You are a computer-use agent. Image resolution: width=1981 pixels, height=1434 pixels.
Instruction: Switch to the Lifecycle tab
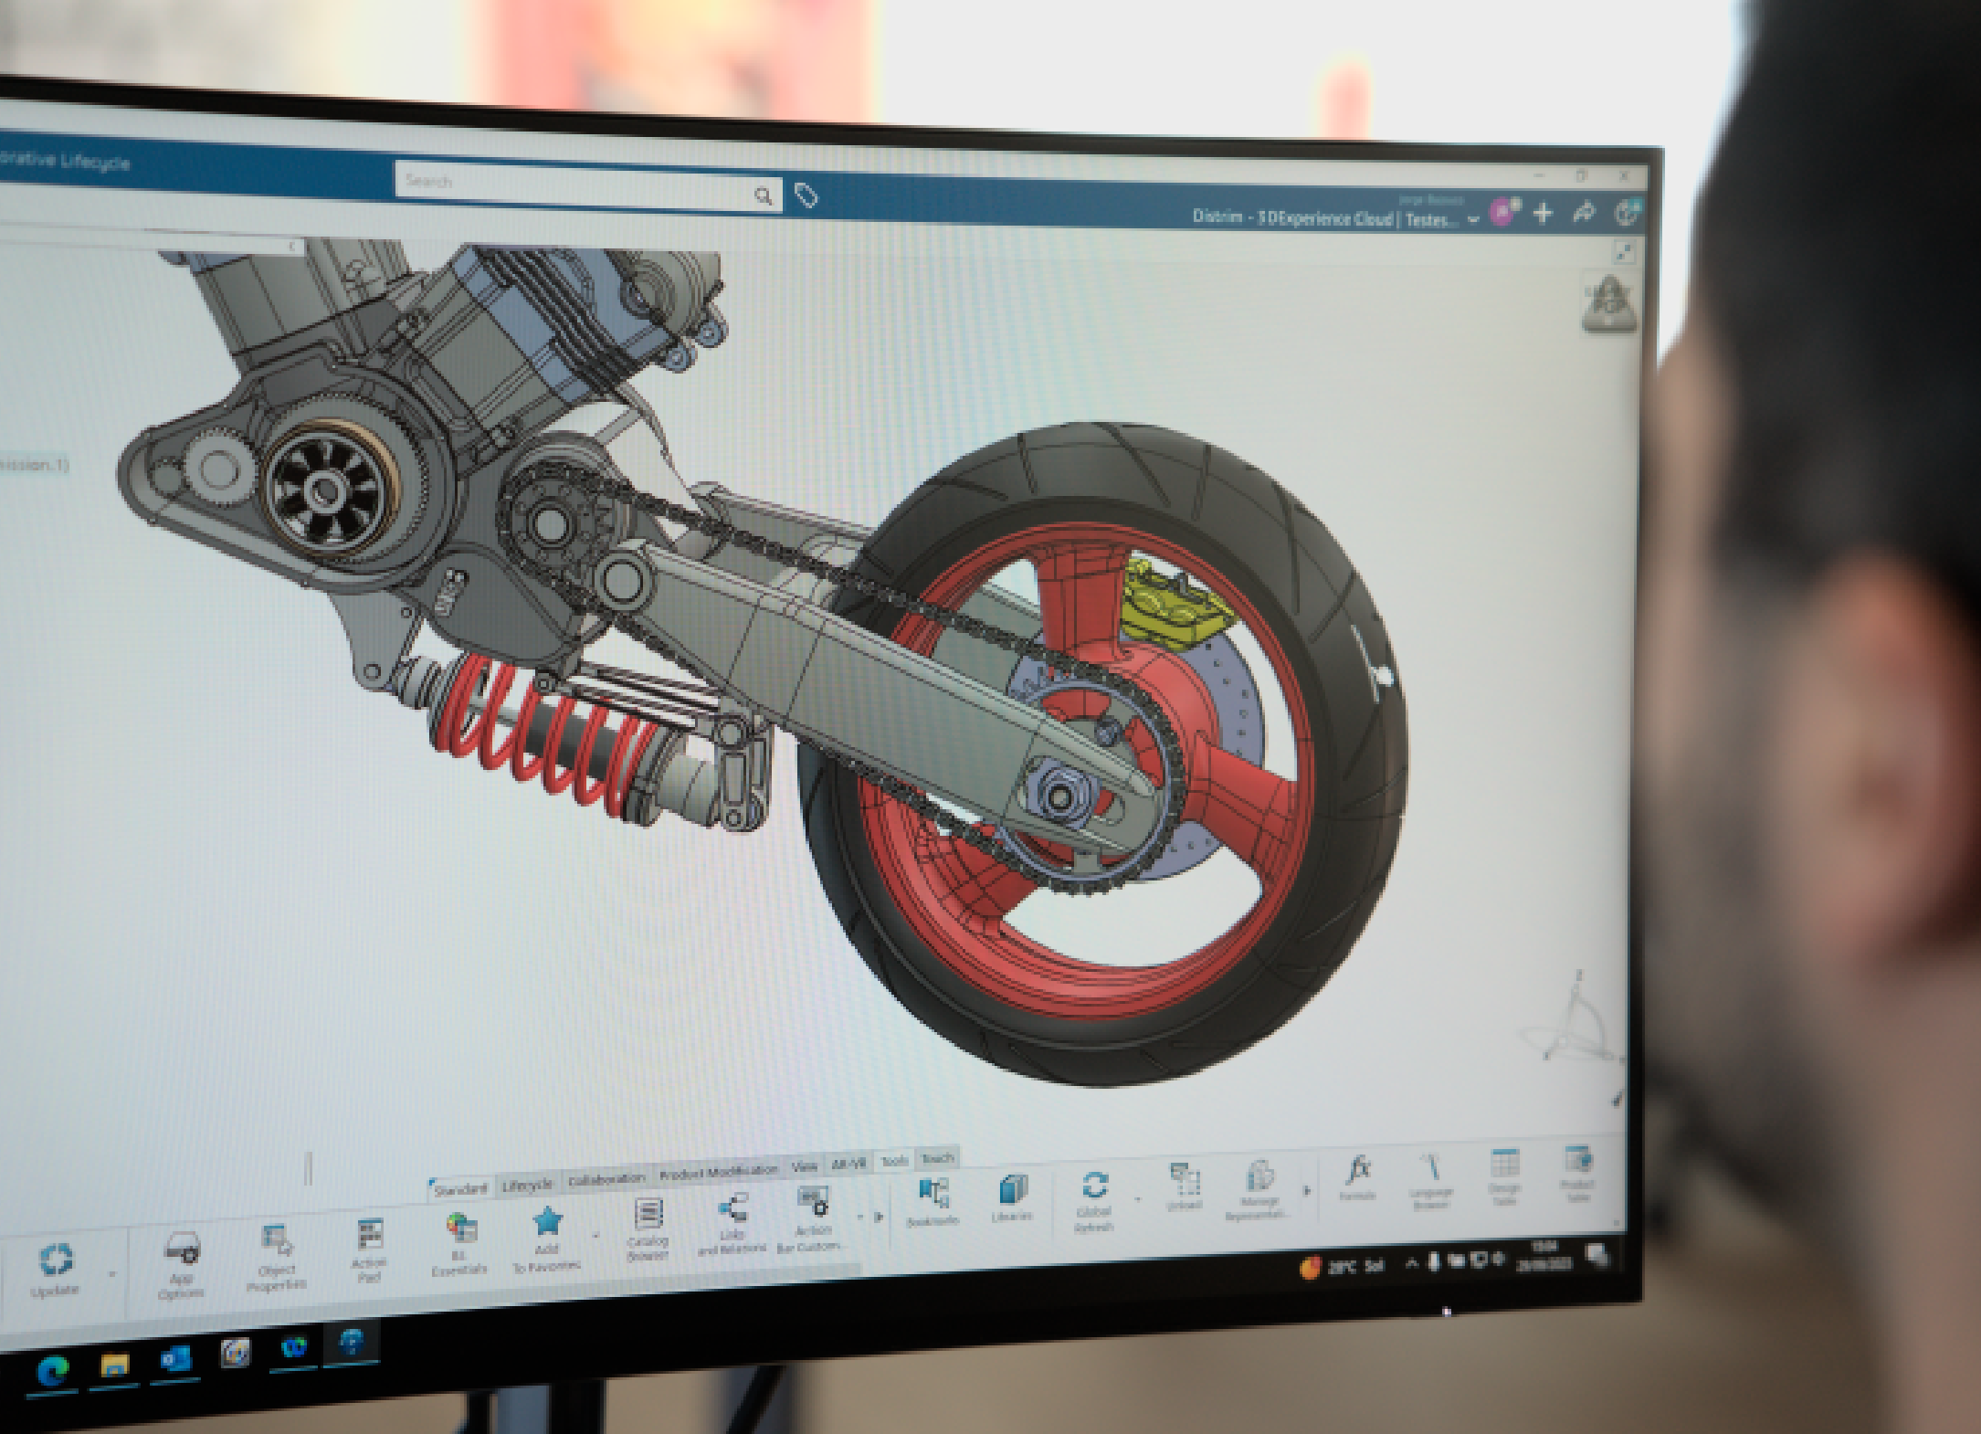click(x=527, y=1185)
